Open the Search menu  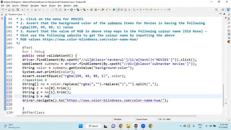tap(44, 6)
